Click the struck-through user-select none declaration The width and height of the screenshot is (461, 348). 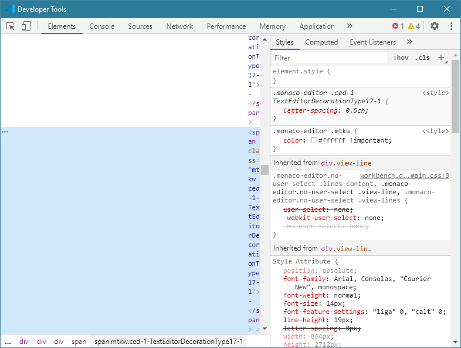coord(318,210)
